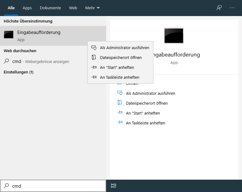Click the Web durchsuchen heading
Screen dimensions: 242x192
[x=20, y=51]
